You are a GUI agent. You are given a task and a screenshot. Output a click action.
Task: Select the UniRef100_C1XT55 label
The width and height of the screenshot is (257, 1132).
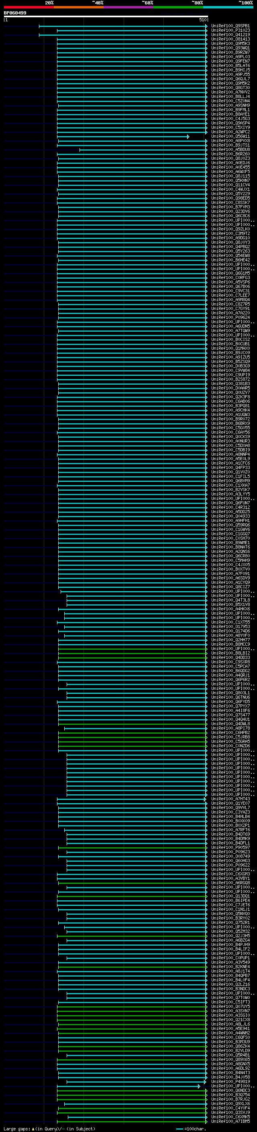[x=230, y=622]
